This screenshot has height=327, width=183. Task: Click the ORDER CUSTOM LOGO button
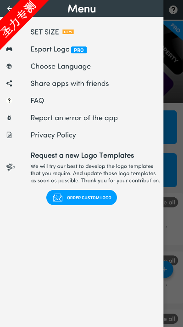click(82, 197)
